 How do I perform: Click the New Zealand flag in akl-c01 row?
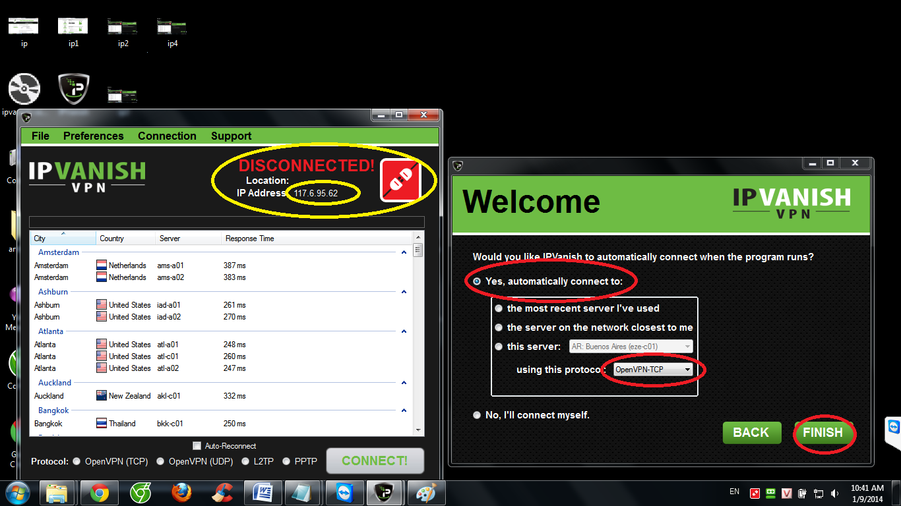click(x=102, y=395)
